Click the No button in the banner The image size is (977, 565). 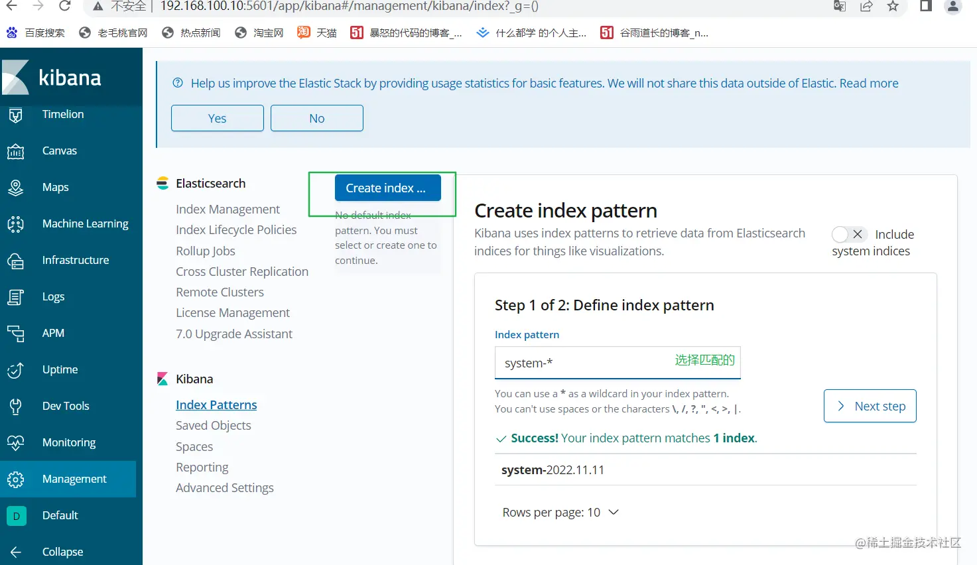click(x=317, y=118)
